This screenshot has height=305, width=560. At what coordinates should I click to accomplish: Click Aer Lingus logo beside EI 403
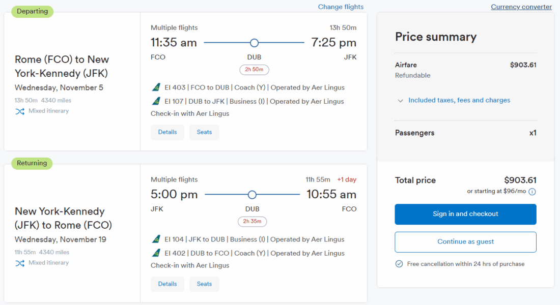pyautogui.click(x=156, y=87)
